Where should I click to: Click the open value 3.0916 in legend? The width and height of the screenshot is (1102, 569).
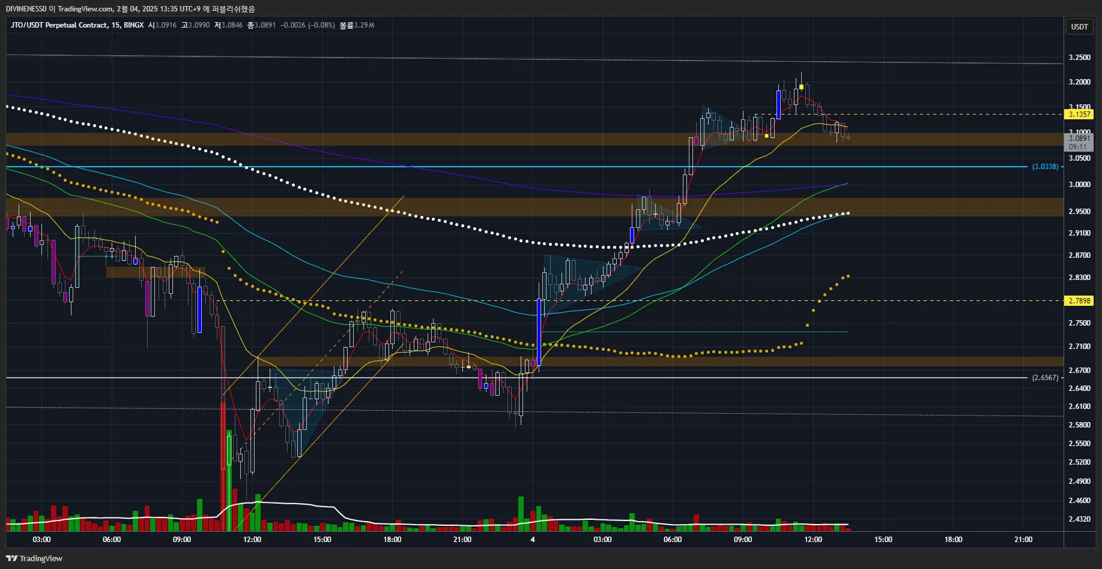coord(166,25)
